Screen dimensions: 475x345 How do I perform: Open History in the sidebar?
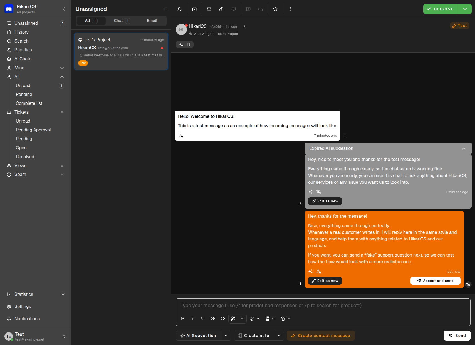coord(36,32)
